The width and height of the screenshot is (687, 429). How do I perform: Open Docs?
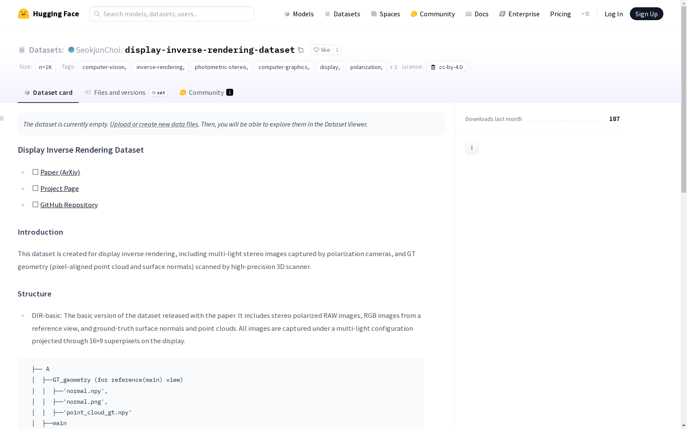click(477, 14)
